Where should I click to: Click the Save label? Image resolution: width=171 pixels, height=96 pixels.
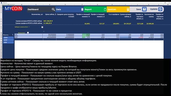[x=138, y=9]
